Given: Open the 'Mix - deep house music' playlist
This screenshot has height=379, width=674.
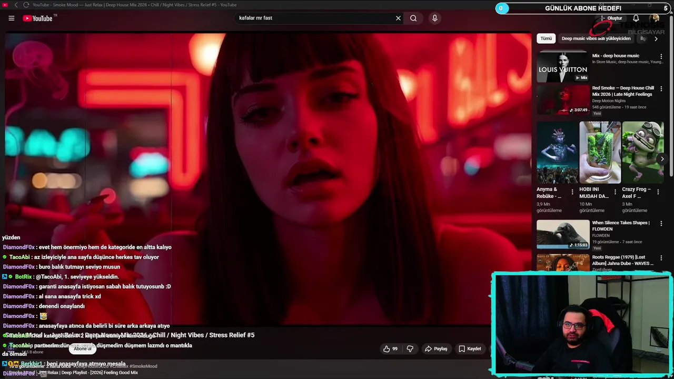Looking at the screenshot, I should [616, 56].
